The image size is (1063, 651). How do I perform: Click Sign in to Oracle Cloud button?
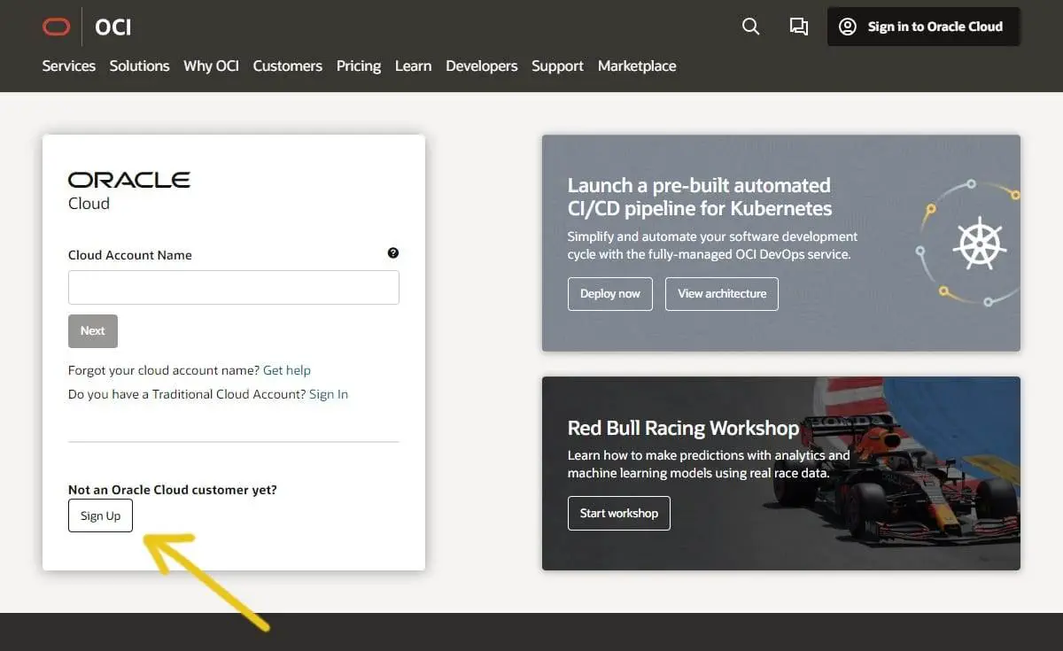point(923,27)
